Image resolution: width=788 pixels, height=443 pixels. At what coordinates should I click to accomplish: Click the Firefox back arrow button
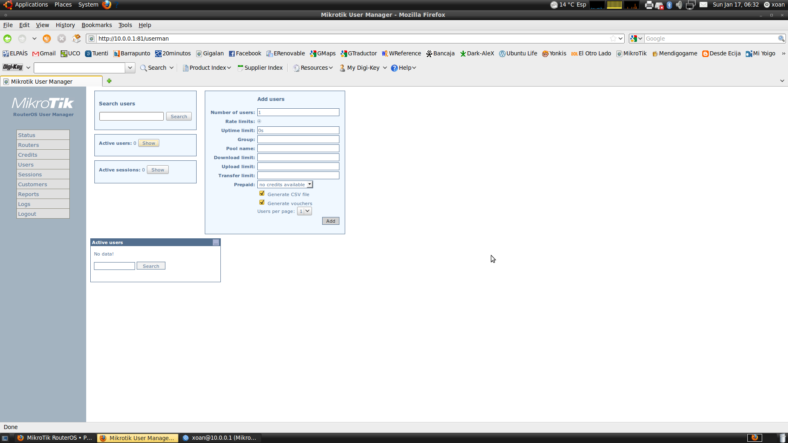[x=7, y=39]
